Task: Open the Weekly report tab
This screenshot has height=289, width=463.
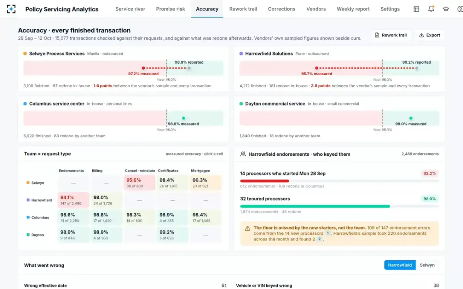Action: click(x=353, y=9)
